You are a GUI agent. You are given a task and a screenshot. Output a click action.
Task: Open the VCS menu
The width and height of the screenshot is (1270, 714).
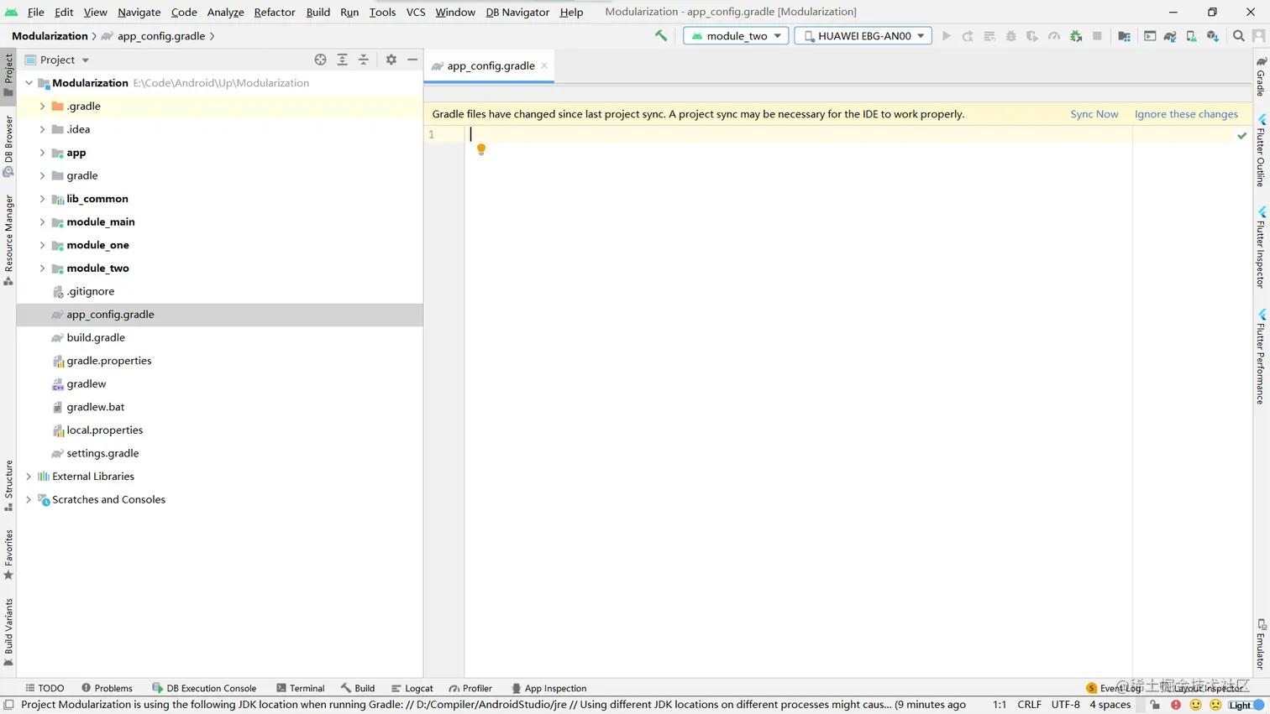click(416, 12)
